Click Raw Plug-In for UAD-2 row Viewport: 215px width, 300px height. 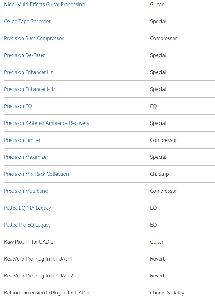29,242
